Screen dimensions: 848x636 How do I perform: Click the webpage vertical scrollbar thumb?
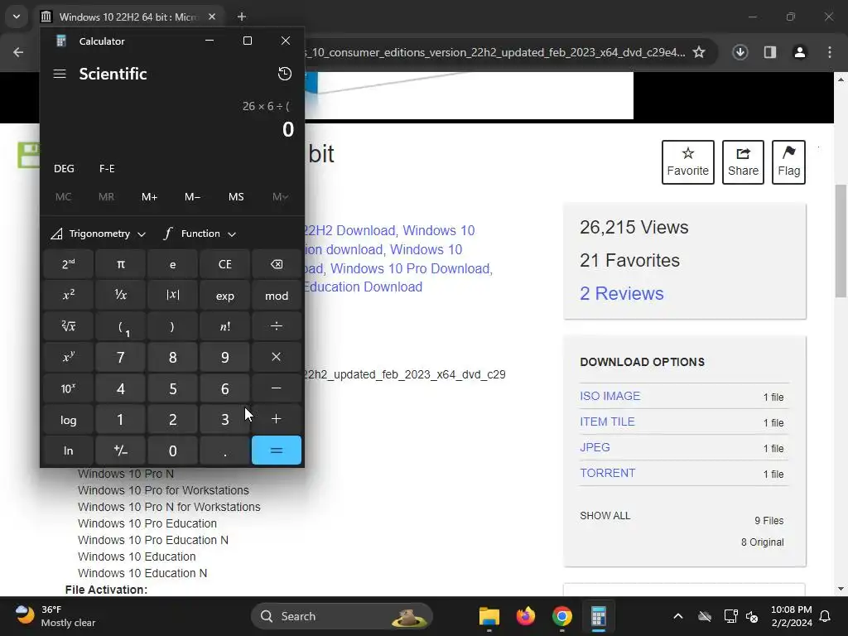(841, 241)
